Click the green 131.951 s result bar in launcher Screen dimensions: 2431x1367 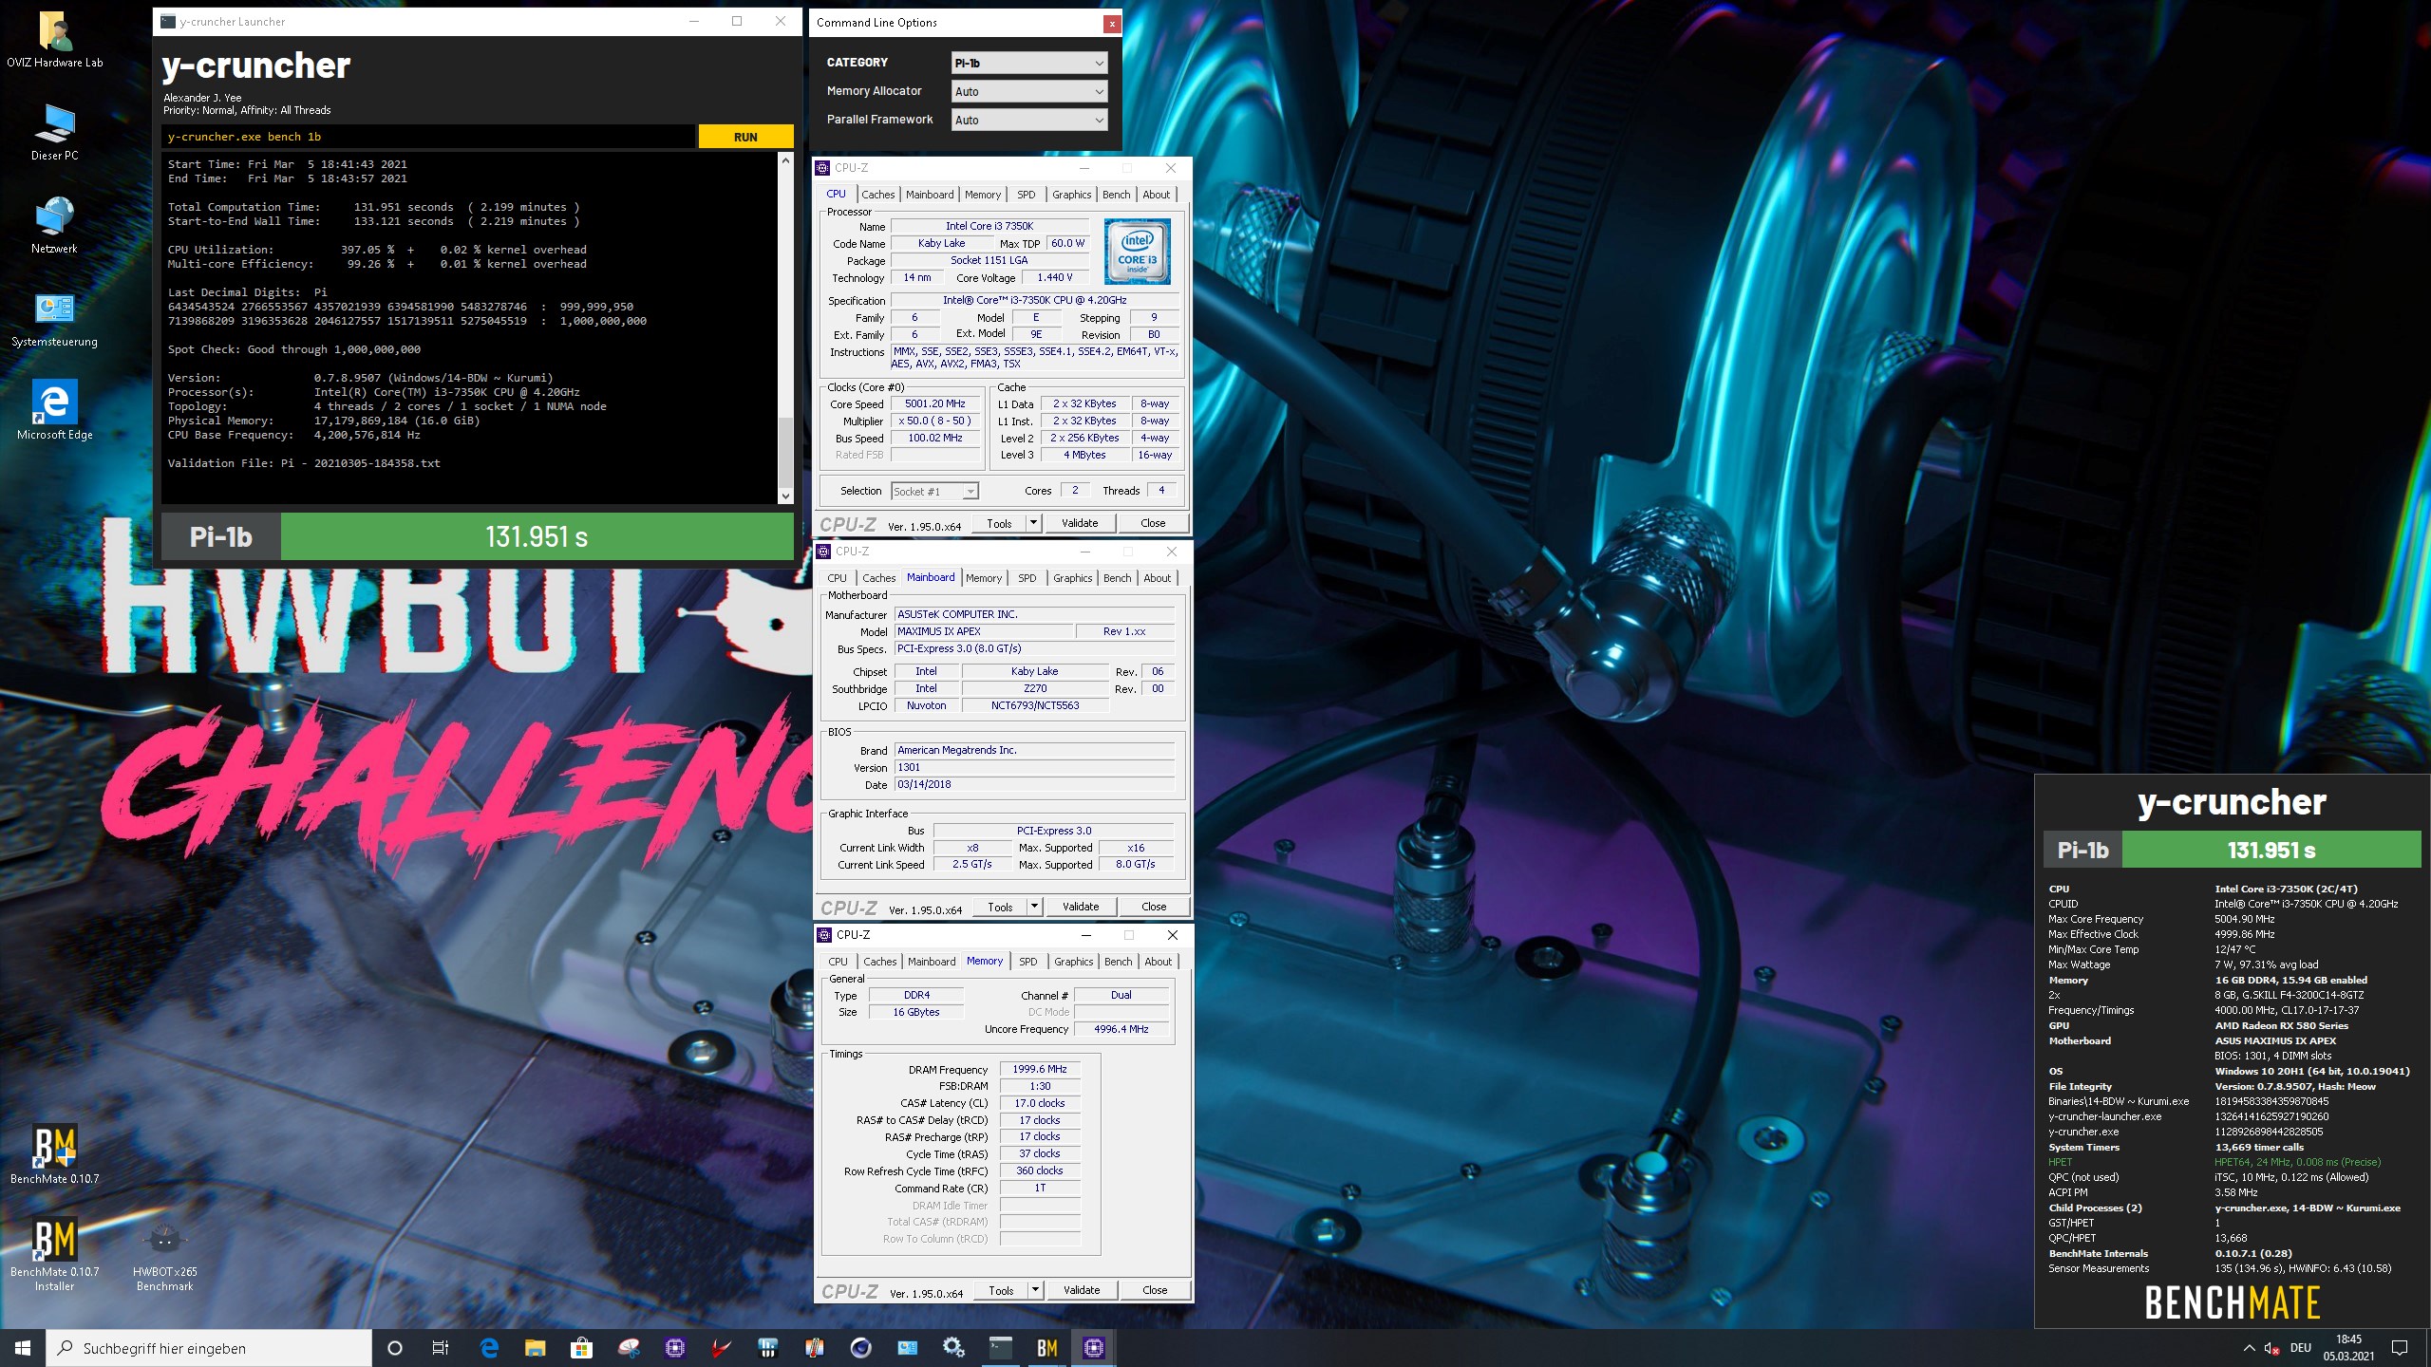point(537,537)
